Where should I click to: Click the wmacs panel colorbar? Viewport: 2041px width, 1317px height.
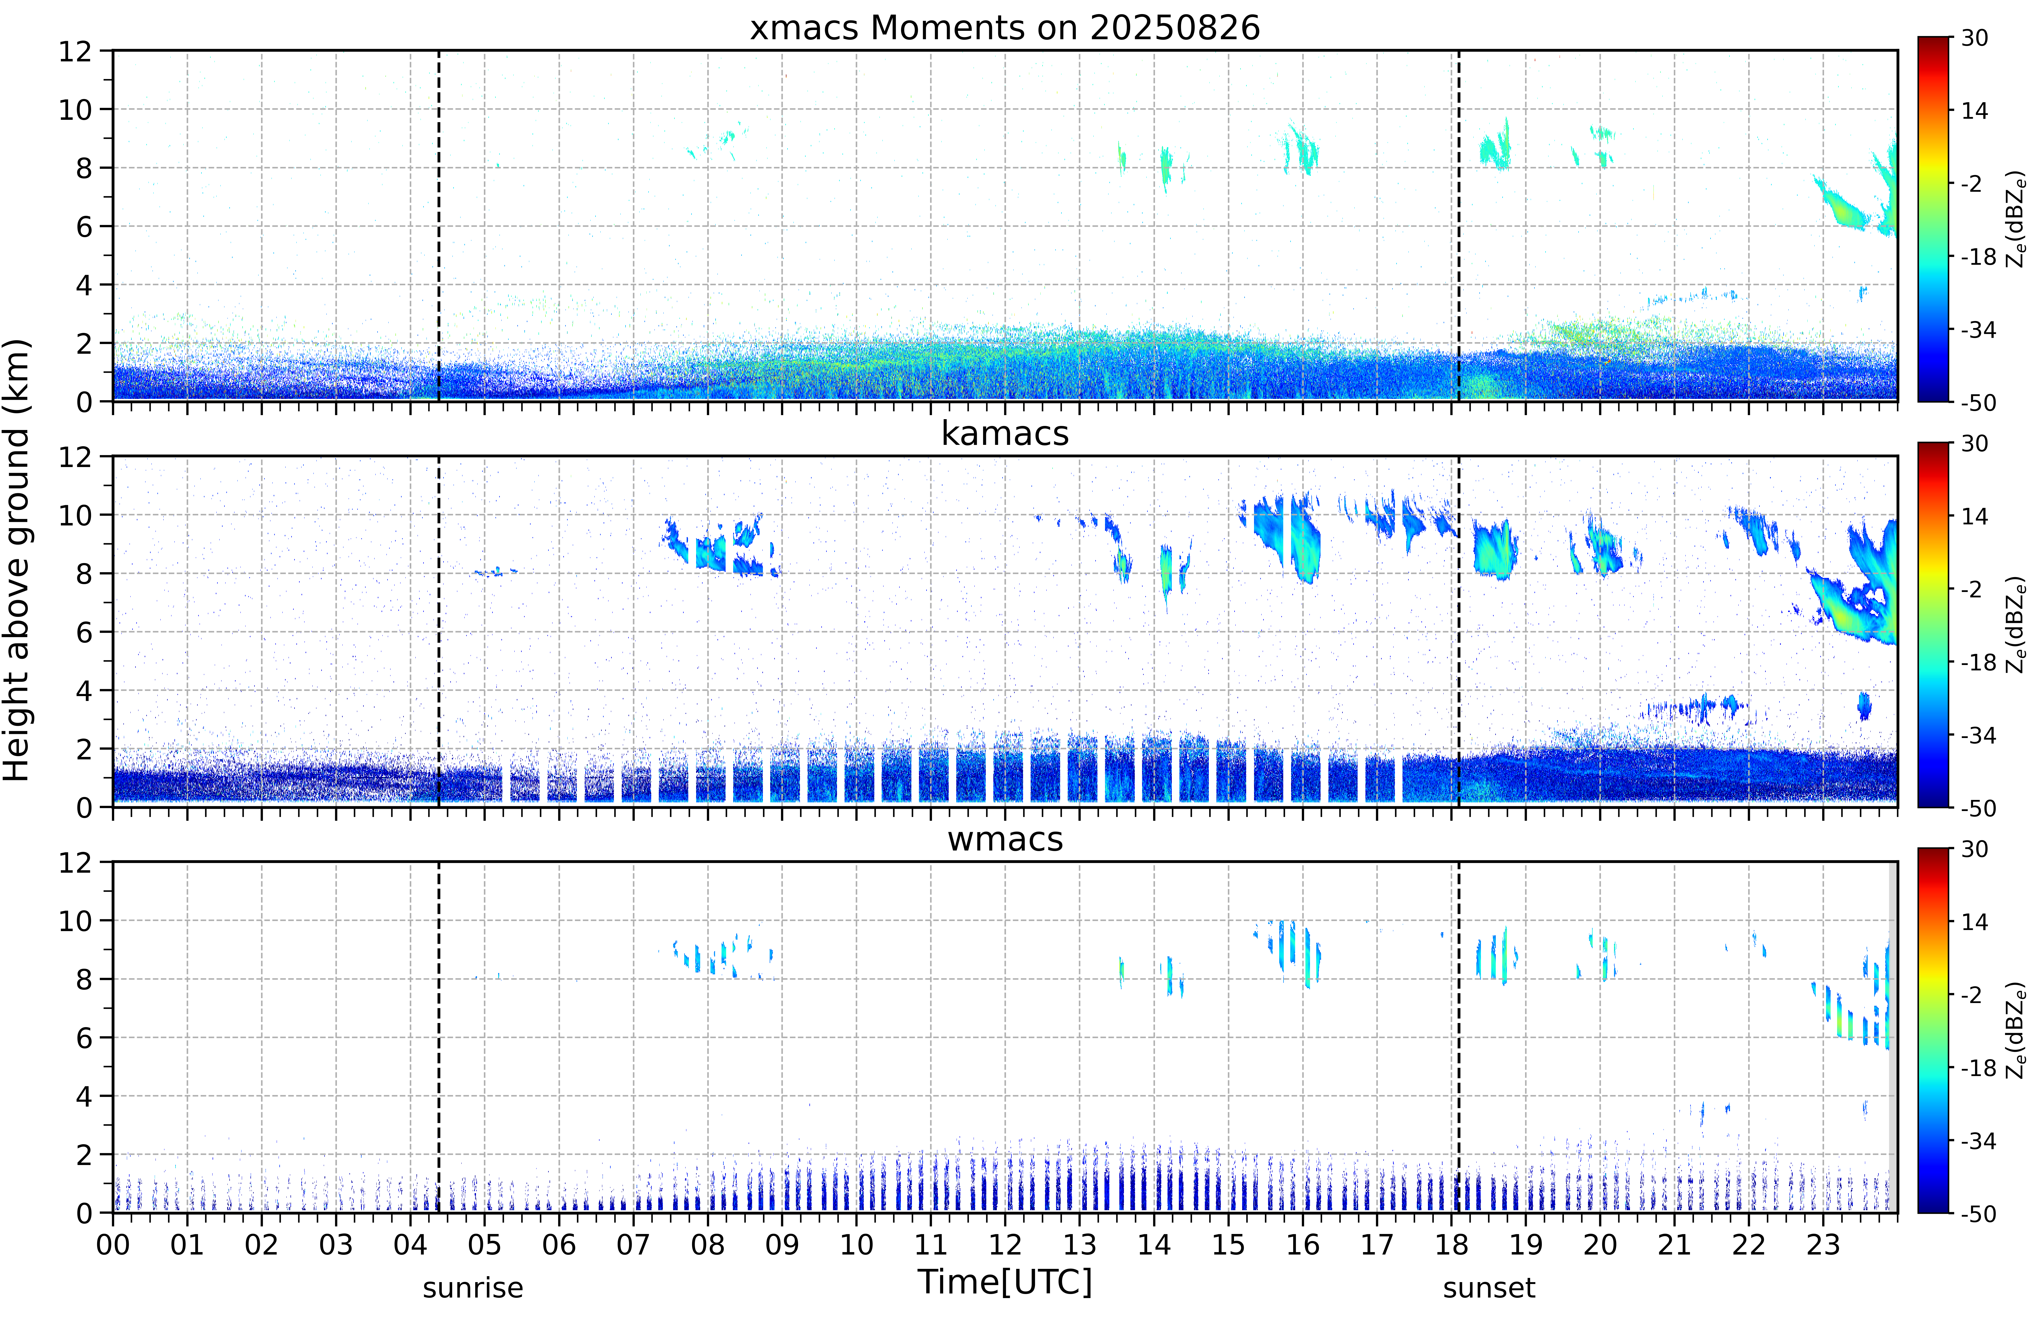point(1932,1030)
